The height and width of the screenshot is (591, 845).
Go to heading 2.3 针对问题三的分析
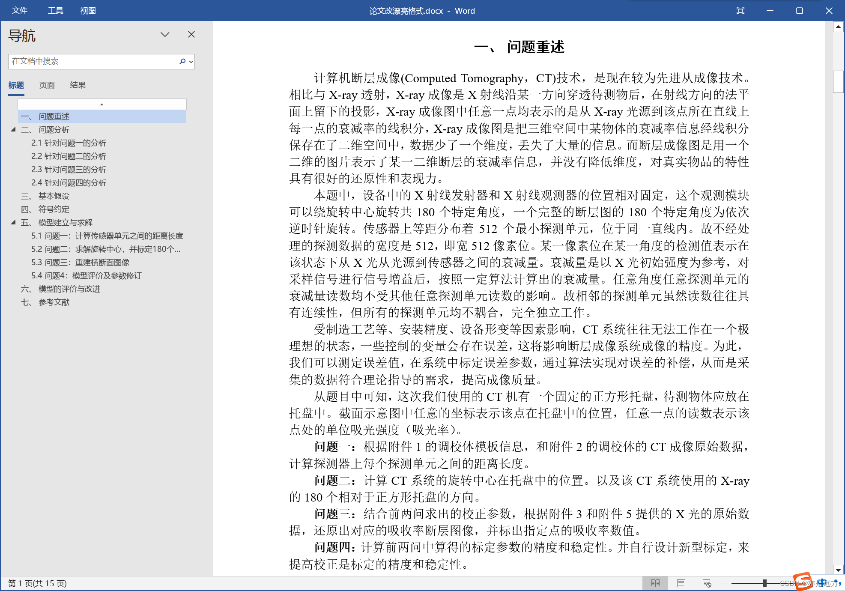coord(69,169)
